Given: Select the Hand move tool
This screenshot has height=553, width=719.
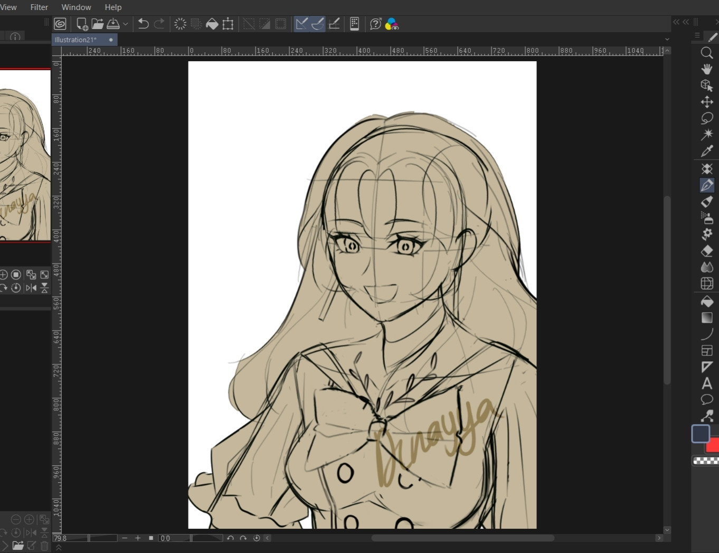Looking at the screenshot, I should (x=707, y=69).
